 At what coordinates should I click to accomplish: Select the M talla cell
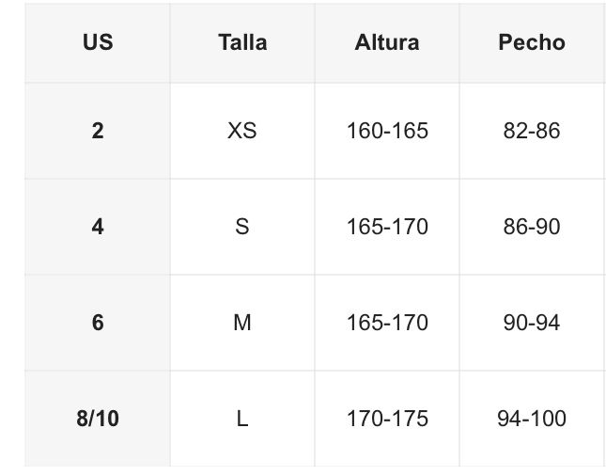pyautogui.click(x=242, y=323)
